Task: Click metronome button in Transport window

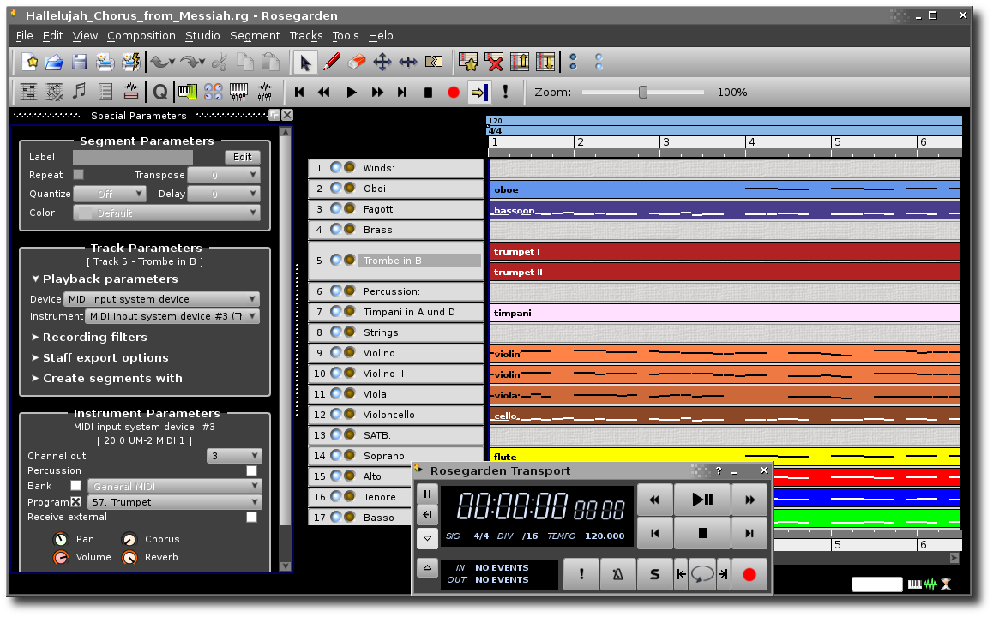Action: pyautogui.click(x=617, y=574)
